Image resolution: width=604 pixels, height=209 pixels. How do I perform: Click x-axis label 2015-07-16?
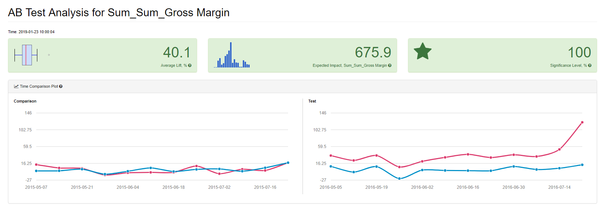click(x=265, y=187)
